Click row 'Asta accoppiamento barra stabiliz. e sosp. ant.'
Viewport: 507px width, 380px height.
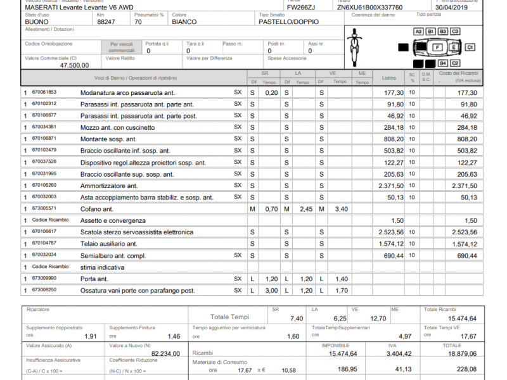click(x=252, y=198)
